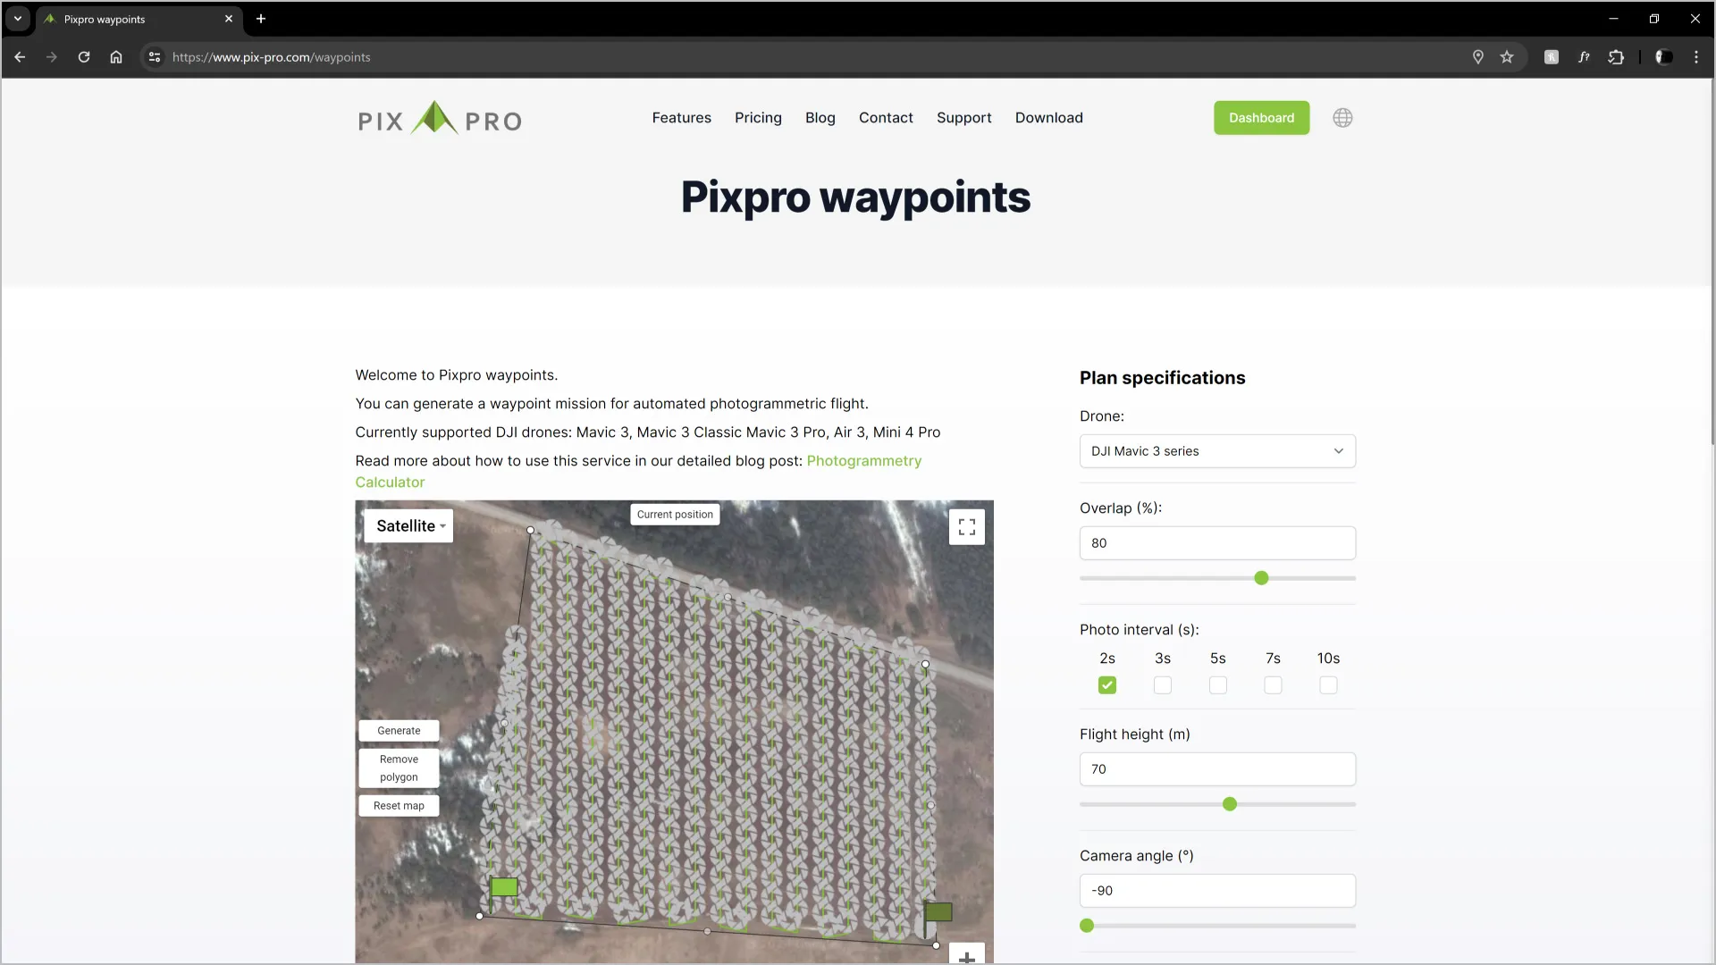Viewport: 1716px width, 965px height.
Task: Open a new browser tab
Action: 261,19
